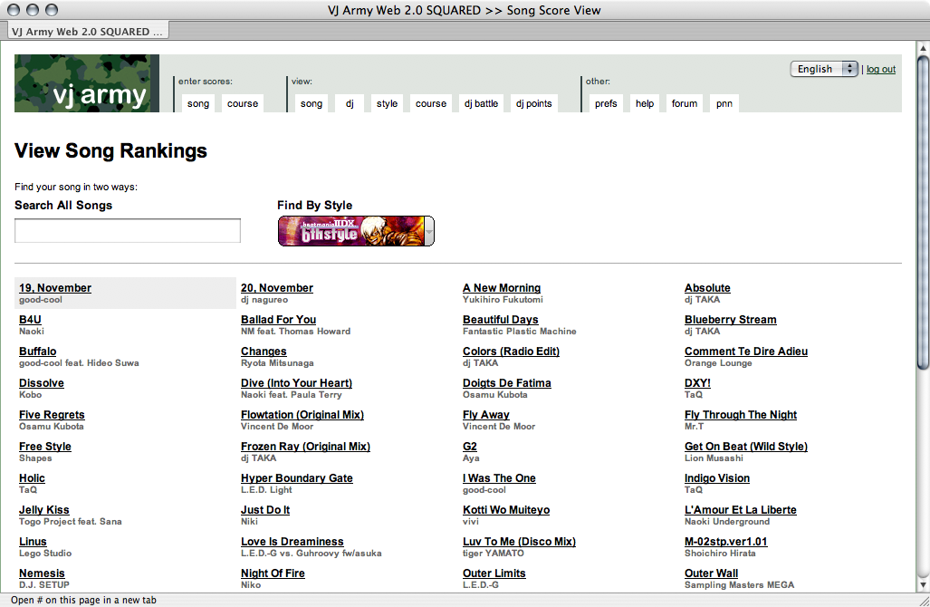The image size is (930, 607).
Task: Visit the forum tab
Action: pyautogui.click(x=685, y=103)
